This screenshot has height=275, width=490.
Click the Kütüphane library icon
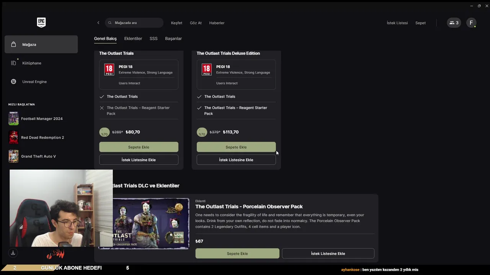click(13, 63)
